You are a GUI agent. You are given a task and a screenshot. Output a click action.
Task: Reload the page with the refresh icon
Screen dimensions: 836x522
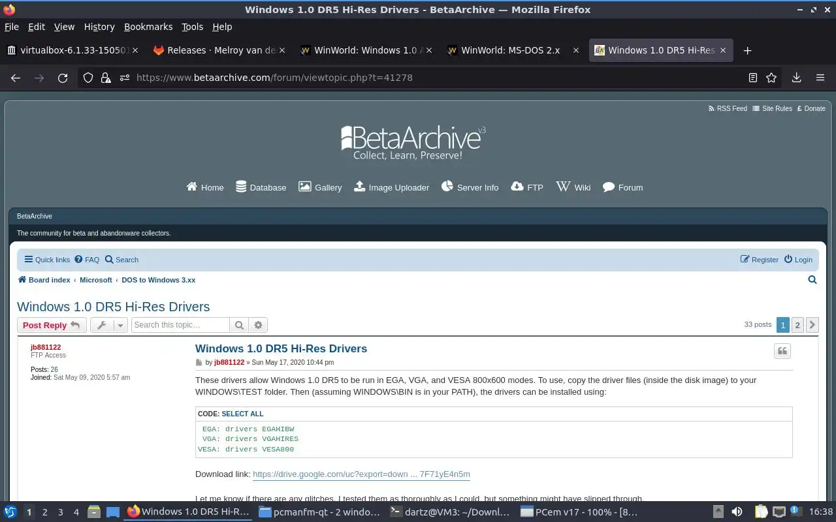click(x=63, y=78)
